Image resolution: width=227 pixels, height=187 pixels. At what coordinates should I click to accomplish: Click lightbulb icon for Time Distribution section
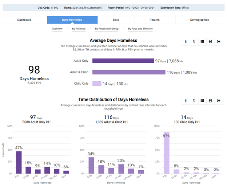click(x=194, y=101)
